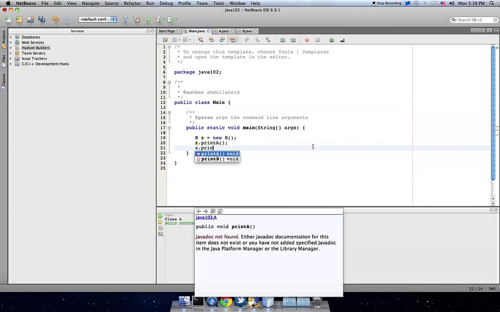Run the project with the green Run icon

pyautogui.click(x=148, y=19)
